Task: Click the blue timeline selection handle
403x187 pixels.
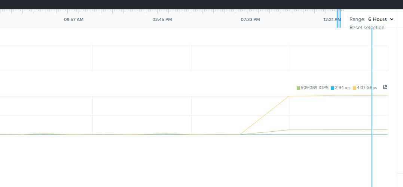Action: click(x=339, y=18)
